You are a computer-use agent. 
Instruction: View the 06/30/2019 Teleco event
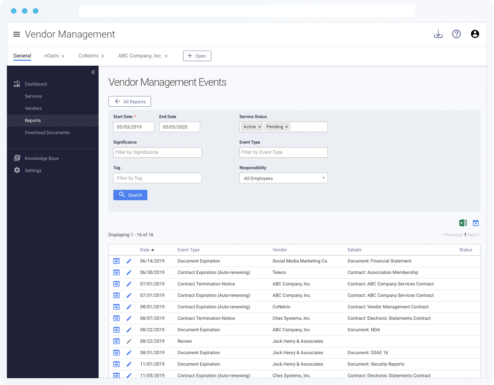[116, 273]
